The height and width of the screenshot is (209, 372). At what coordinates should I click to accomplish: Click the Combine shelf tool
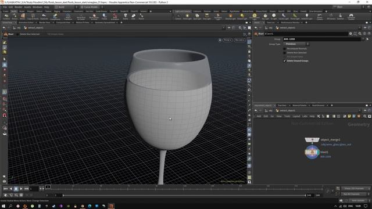point(6,17)
